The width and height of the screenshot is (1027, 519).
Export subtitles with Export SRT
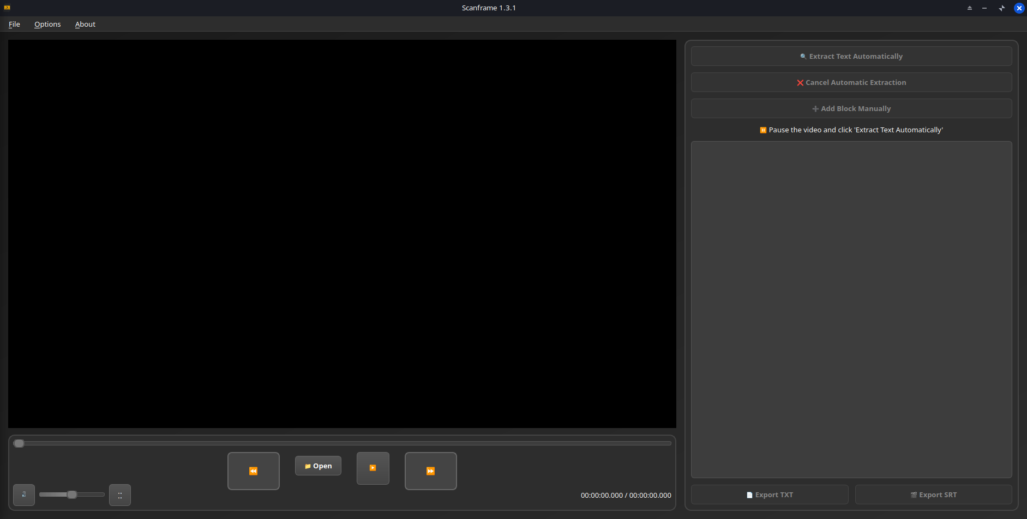[x=934, y=494]
